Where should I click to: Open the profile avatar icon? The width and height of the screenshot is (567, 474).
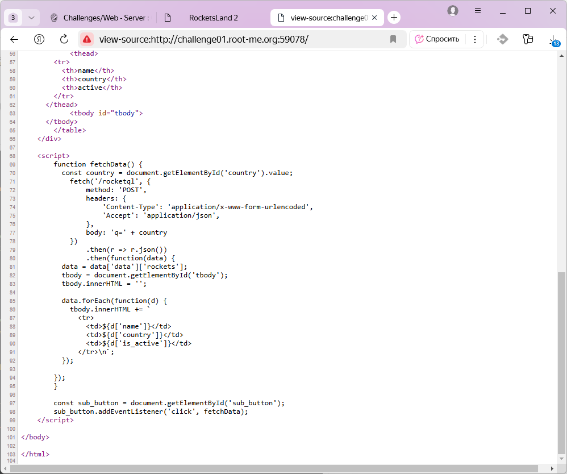pos(453,11)
